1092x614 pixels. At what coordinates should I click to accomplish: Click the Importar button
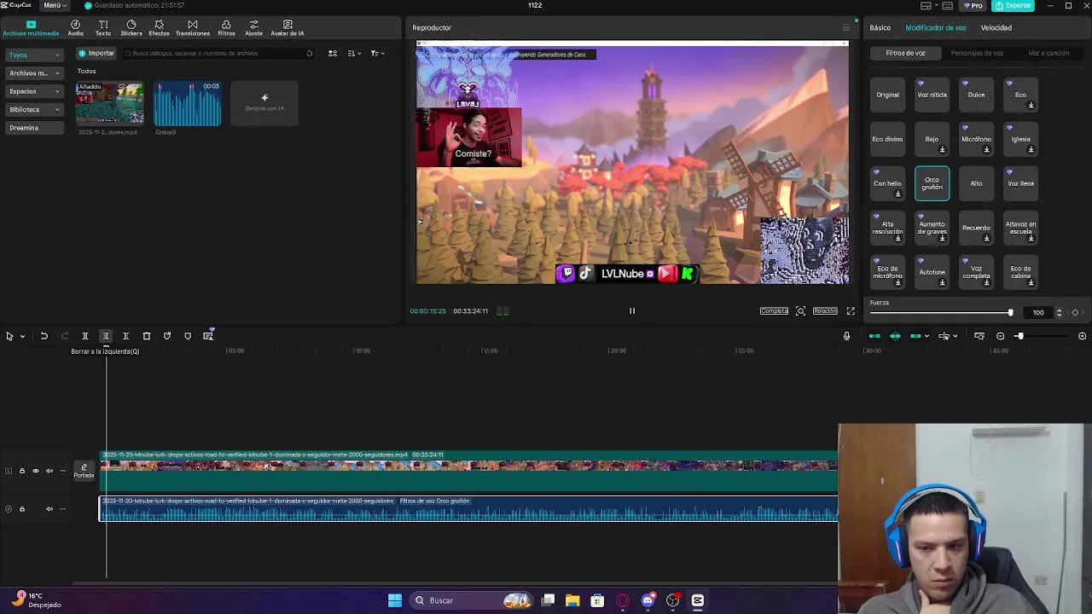[x=96, y=53]
